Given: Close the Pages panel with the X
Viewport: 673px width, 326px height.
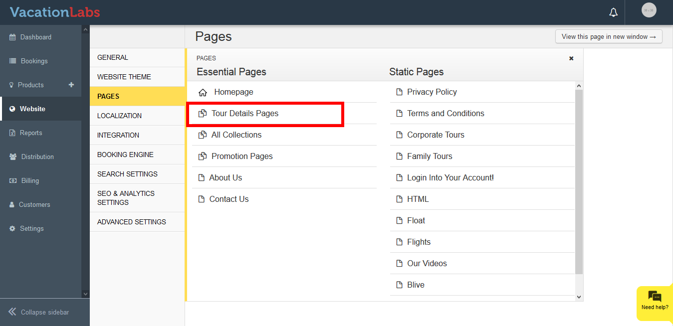Looking at the screenshot, I should click(571, 58).
